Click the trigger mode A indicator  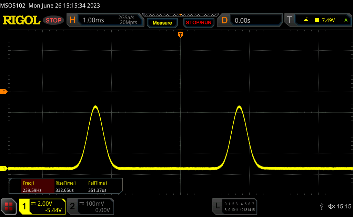coord(346,20)
